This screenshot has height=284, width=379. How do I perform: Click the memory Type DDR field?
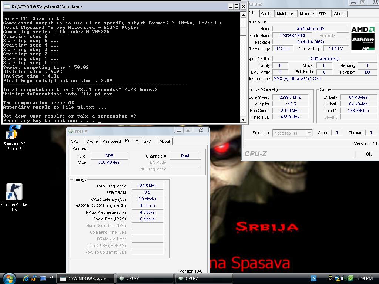point(109,156)
